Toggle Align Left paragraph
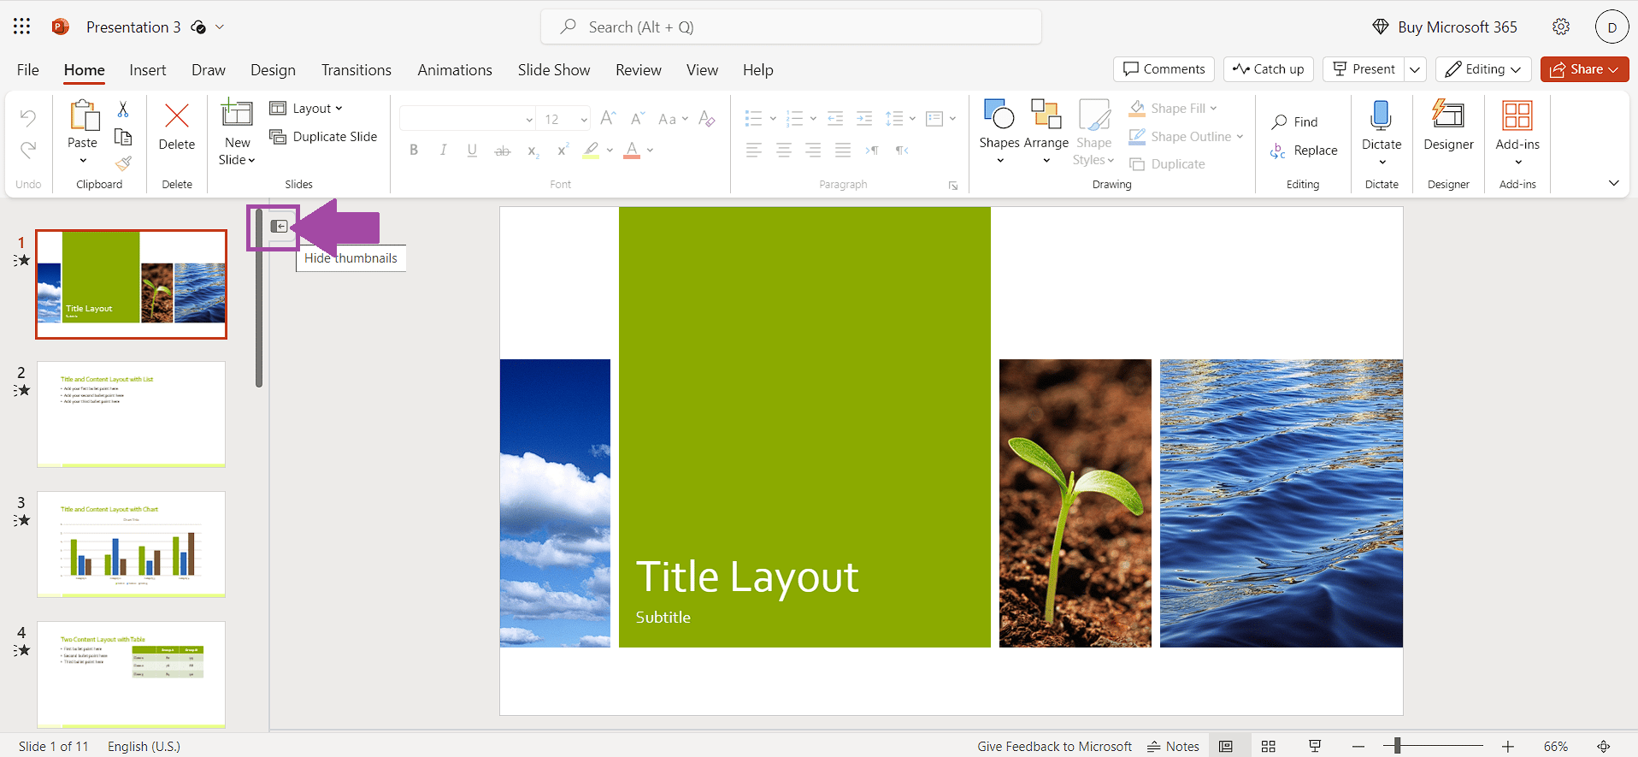The height and width of the screenshot is (757, 1638). (753, 150)
